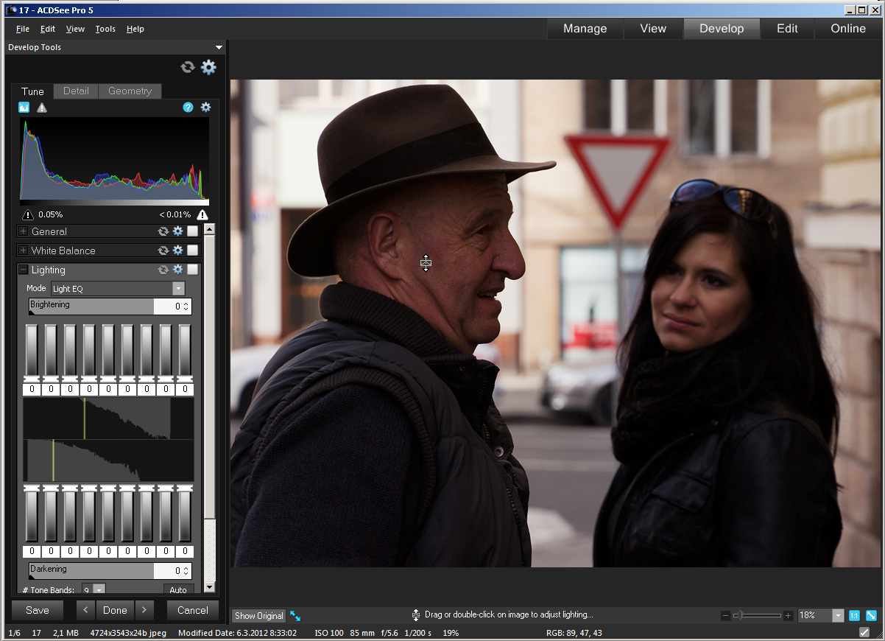
Task: Open the blue help question mark icon
Action: pos(188,108)
